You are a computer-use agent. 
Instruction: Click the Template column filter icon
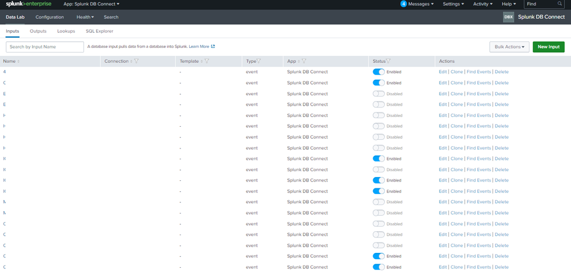coord(206,62)
